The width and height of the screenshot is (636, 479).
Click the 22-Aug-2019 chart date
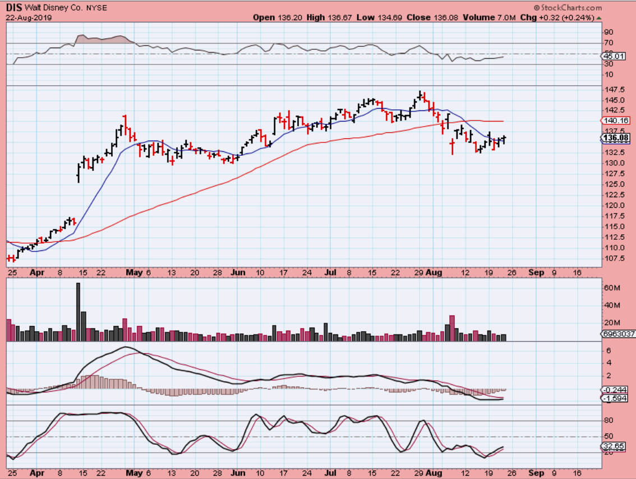tap(29, 17)
